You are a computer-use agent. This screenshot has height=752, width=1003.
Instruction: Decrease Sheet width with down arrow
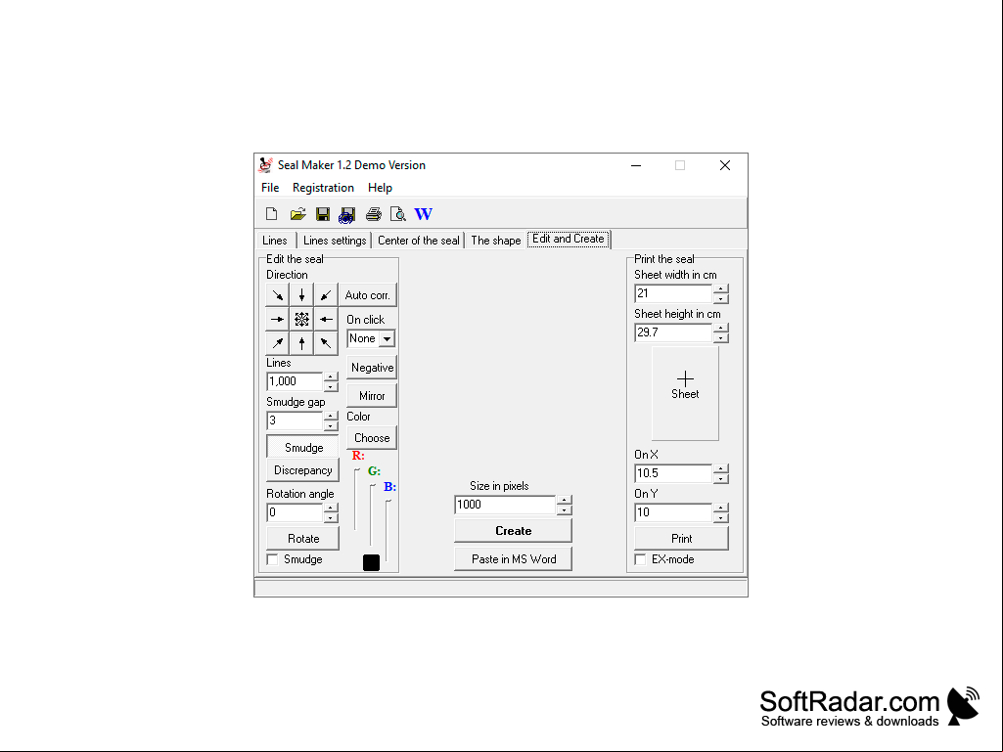point(721,298)
